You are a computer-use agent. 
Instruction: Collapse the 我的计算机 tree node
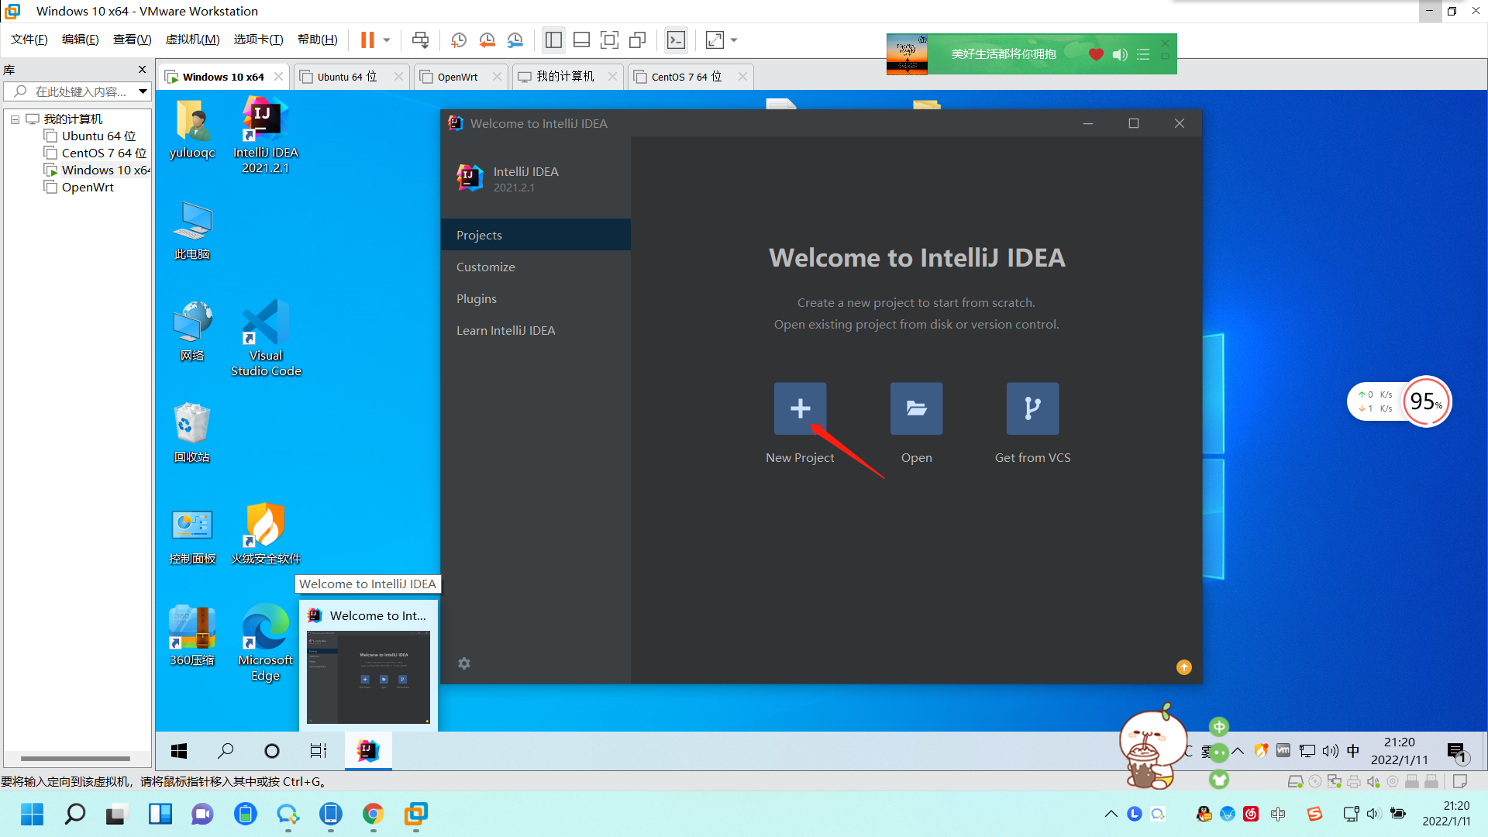15,119
